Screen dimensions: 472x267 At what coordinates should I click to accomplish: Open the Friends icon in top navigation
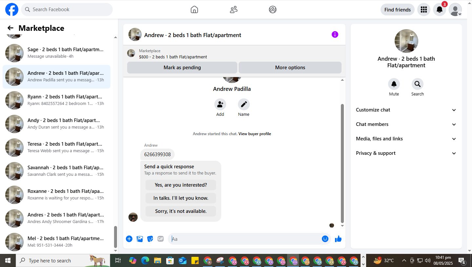click(234, 10)
